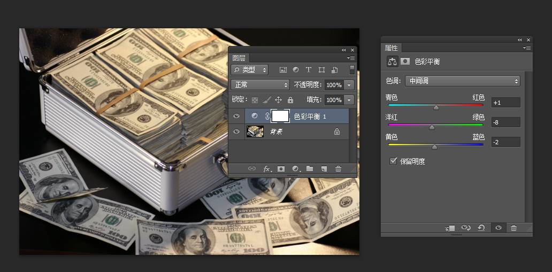Image resolution: width=552 pixels, height=272 pixels.
Task: Expand the 填充 fill slider arrow
Action: tap(349, 100)
